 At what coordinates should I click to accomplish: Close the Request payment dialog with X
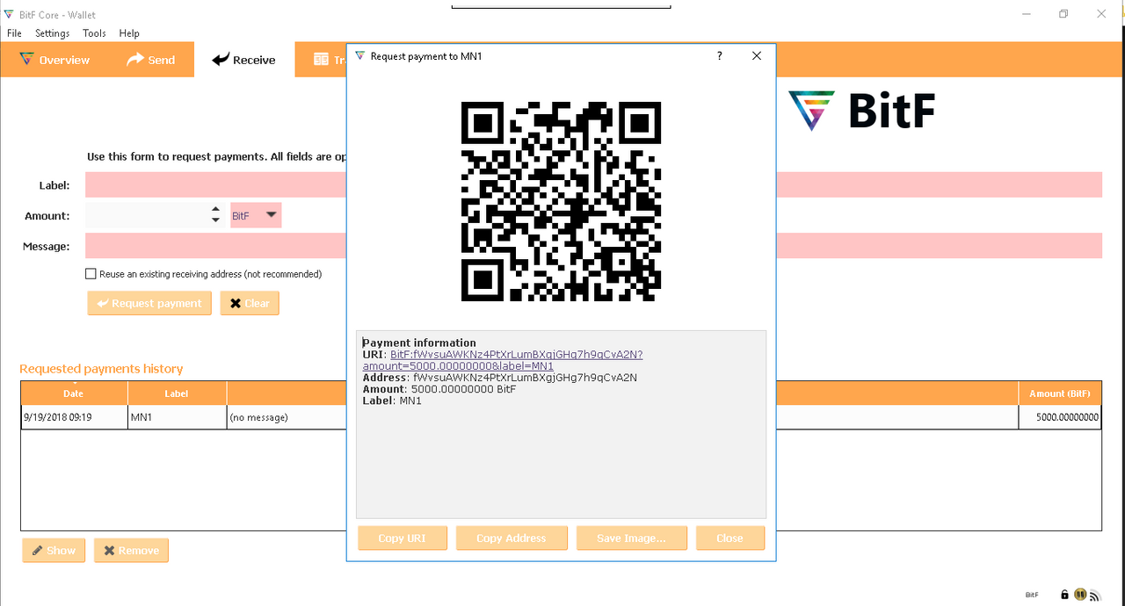click(x=757, y=55)
